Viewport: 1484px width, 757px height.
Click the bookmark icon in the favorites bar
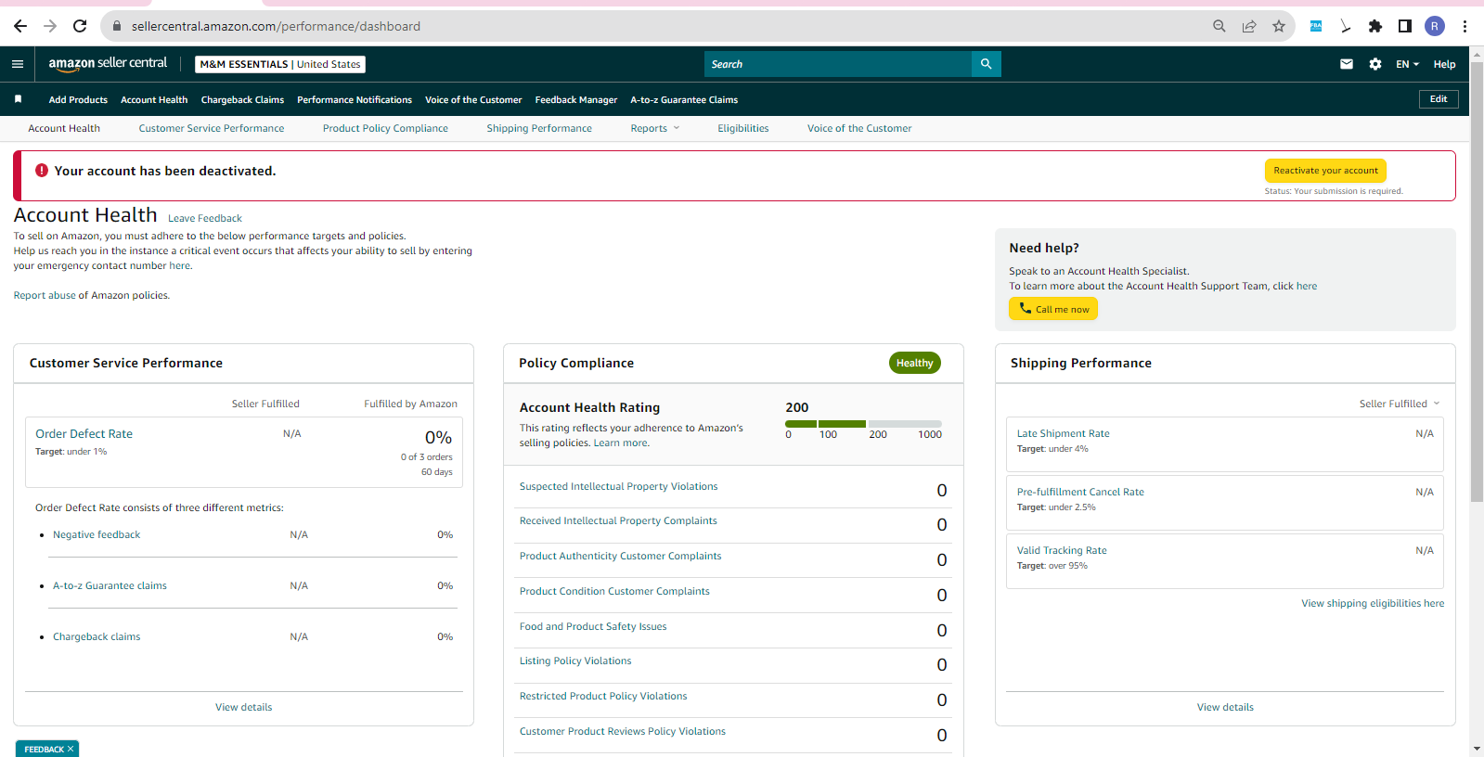click(18, 99)
